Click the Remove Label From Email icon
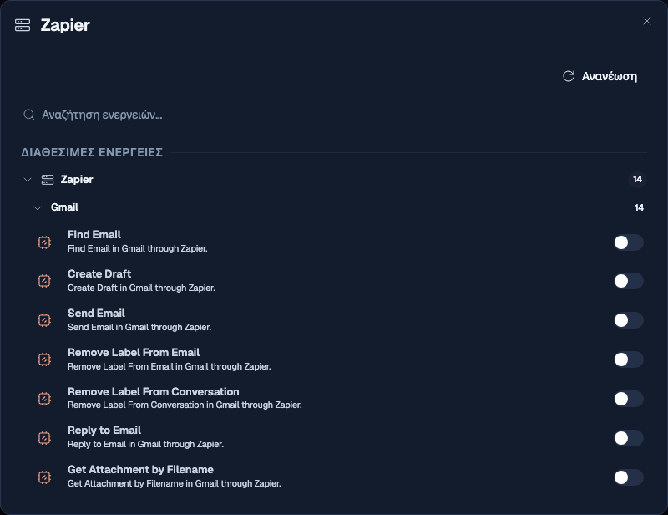 (44, 359)
